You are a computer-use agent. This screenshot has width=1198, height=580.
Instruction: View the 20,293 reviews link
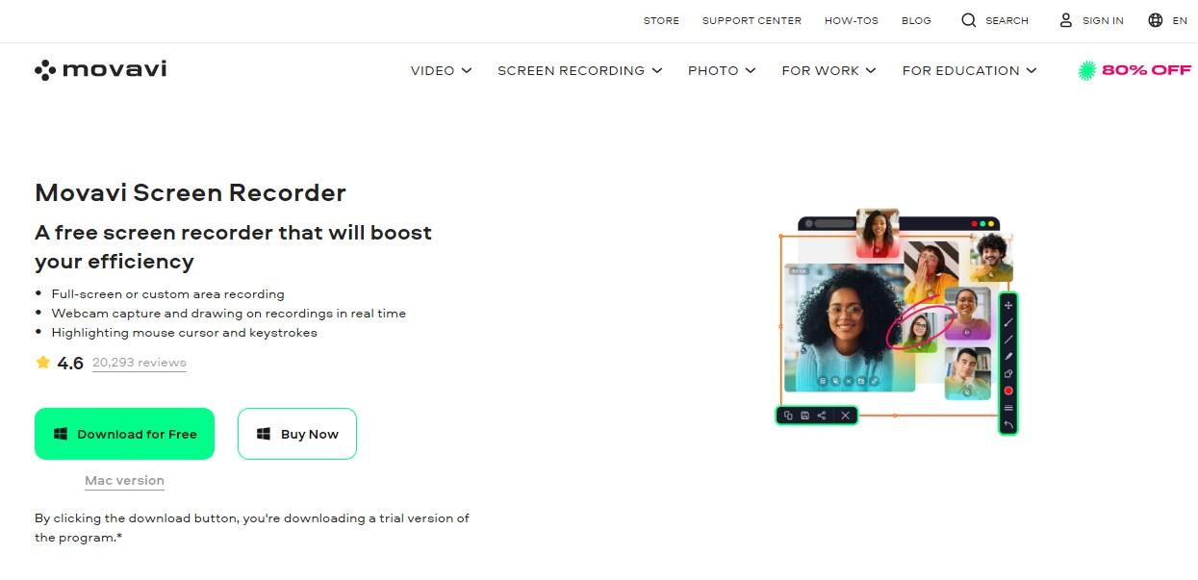(140, 363)
